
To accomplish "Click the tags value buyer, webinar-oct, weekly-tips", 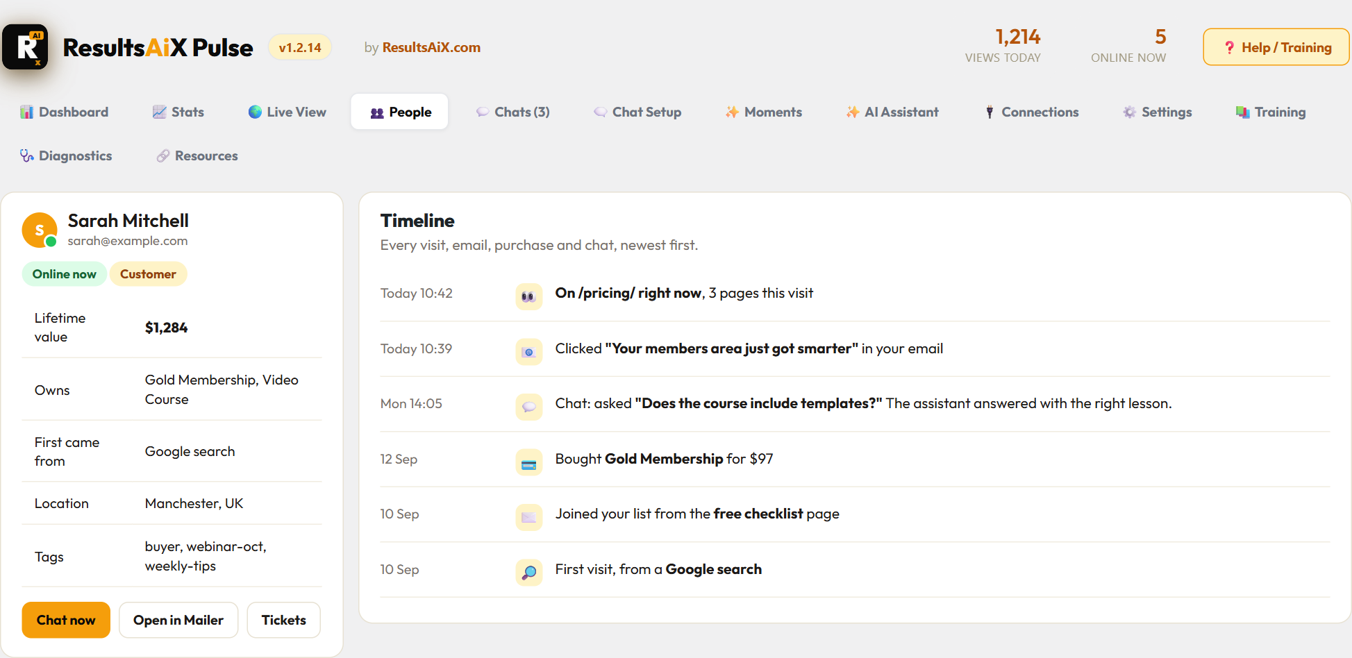I will tap(206, 556).
